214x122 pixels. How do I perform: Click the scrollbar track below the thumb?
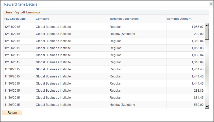(207, 72)
